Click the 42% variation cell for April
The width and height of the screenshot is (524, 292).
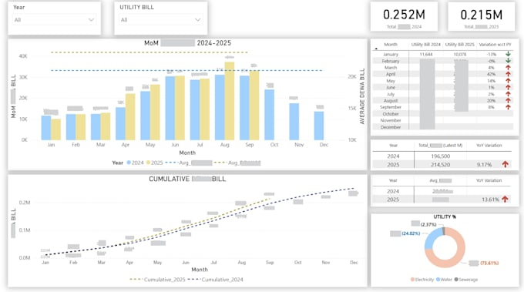pos(491,74)
